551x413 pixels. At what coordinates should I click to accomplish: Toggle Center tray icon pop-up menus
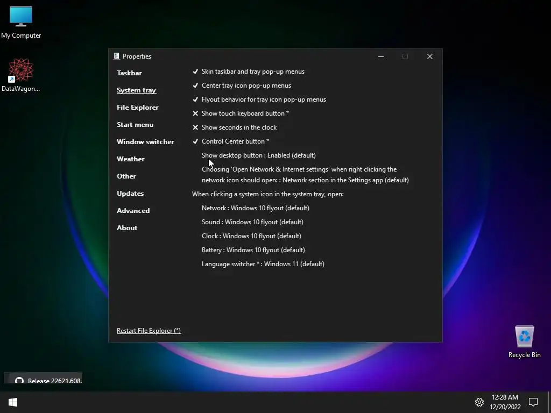(x=242, y=86)
